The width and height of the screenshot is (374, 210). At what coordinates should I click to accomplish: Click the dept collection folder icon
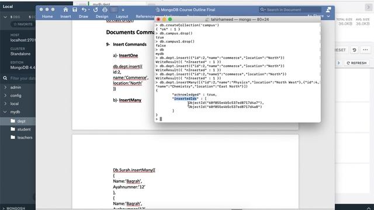(13, 121)
